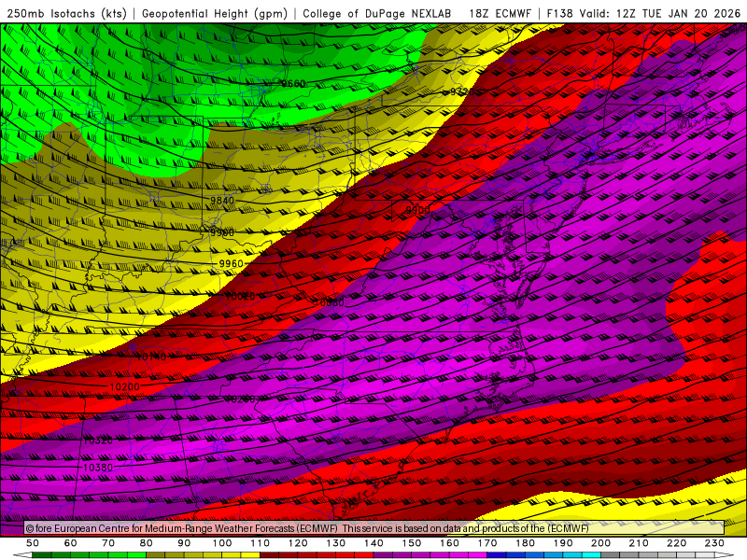
Task: Click the 190 knots colorbar label
Action: coord(563,543)
